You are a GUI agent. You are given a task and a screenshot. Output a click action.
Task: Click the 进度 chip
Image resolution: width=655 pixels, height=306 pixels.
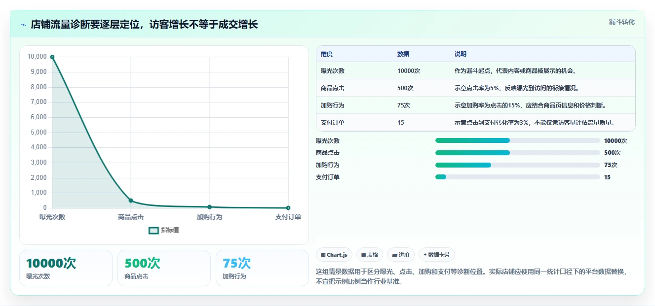point(401,255)
